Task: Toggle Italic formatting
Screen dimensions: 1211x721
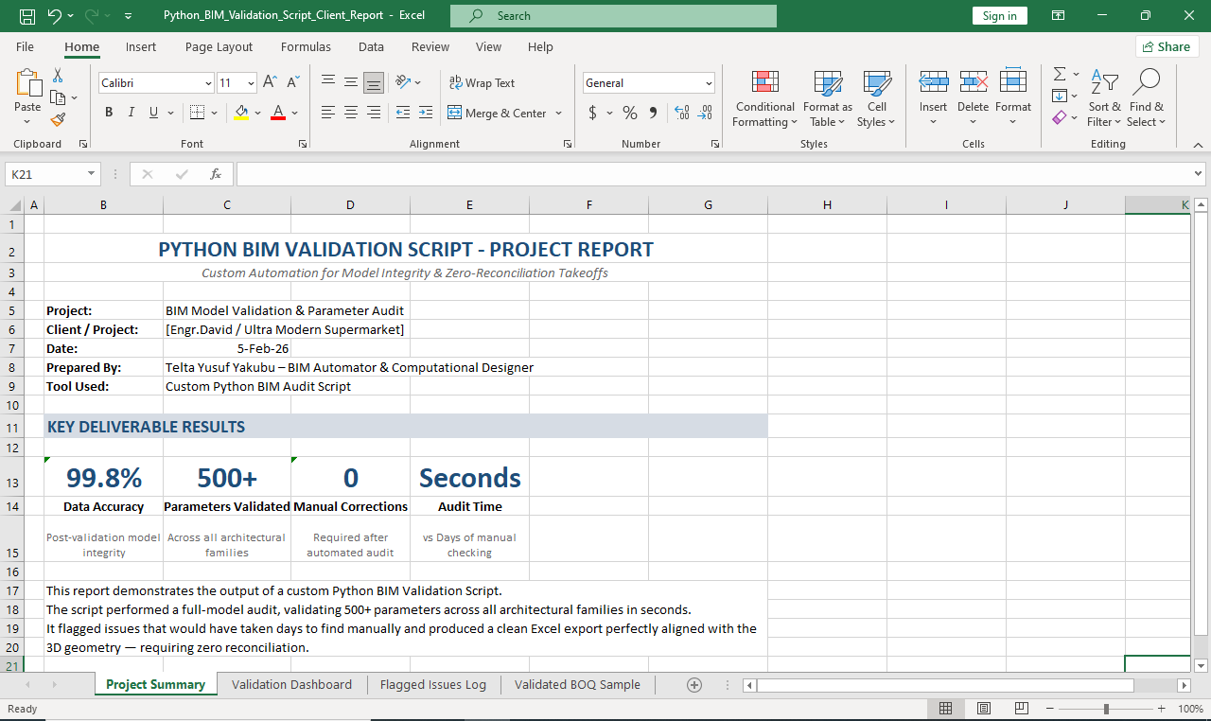Action: tap(132, 113)
